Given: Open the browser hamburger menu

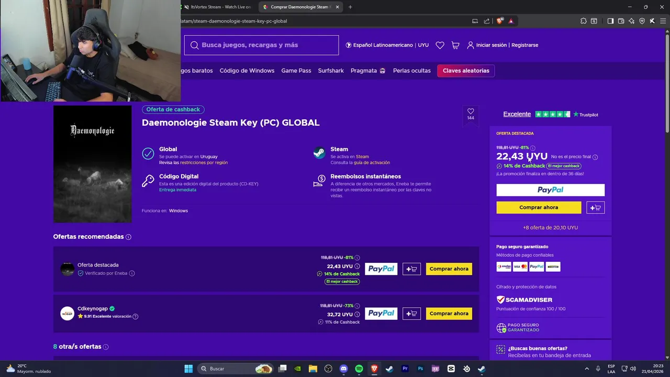Looking at the screenshot, I should 662,21.
